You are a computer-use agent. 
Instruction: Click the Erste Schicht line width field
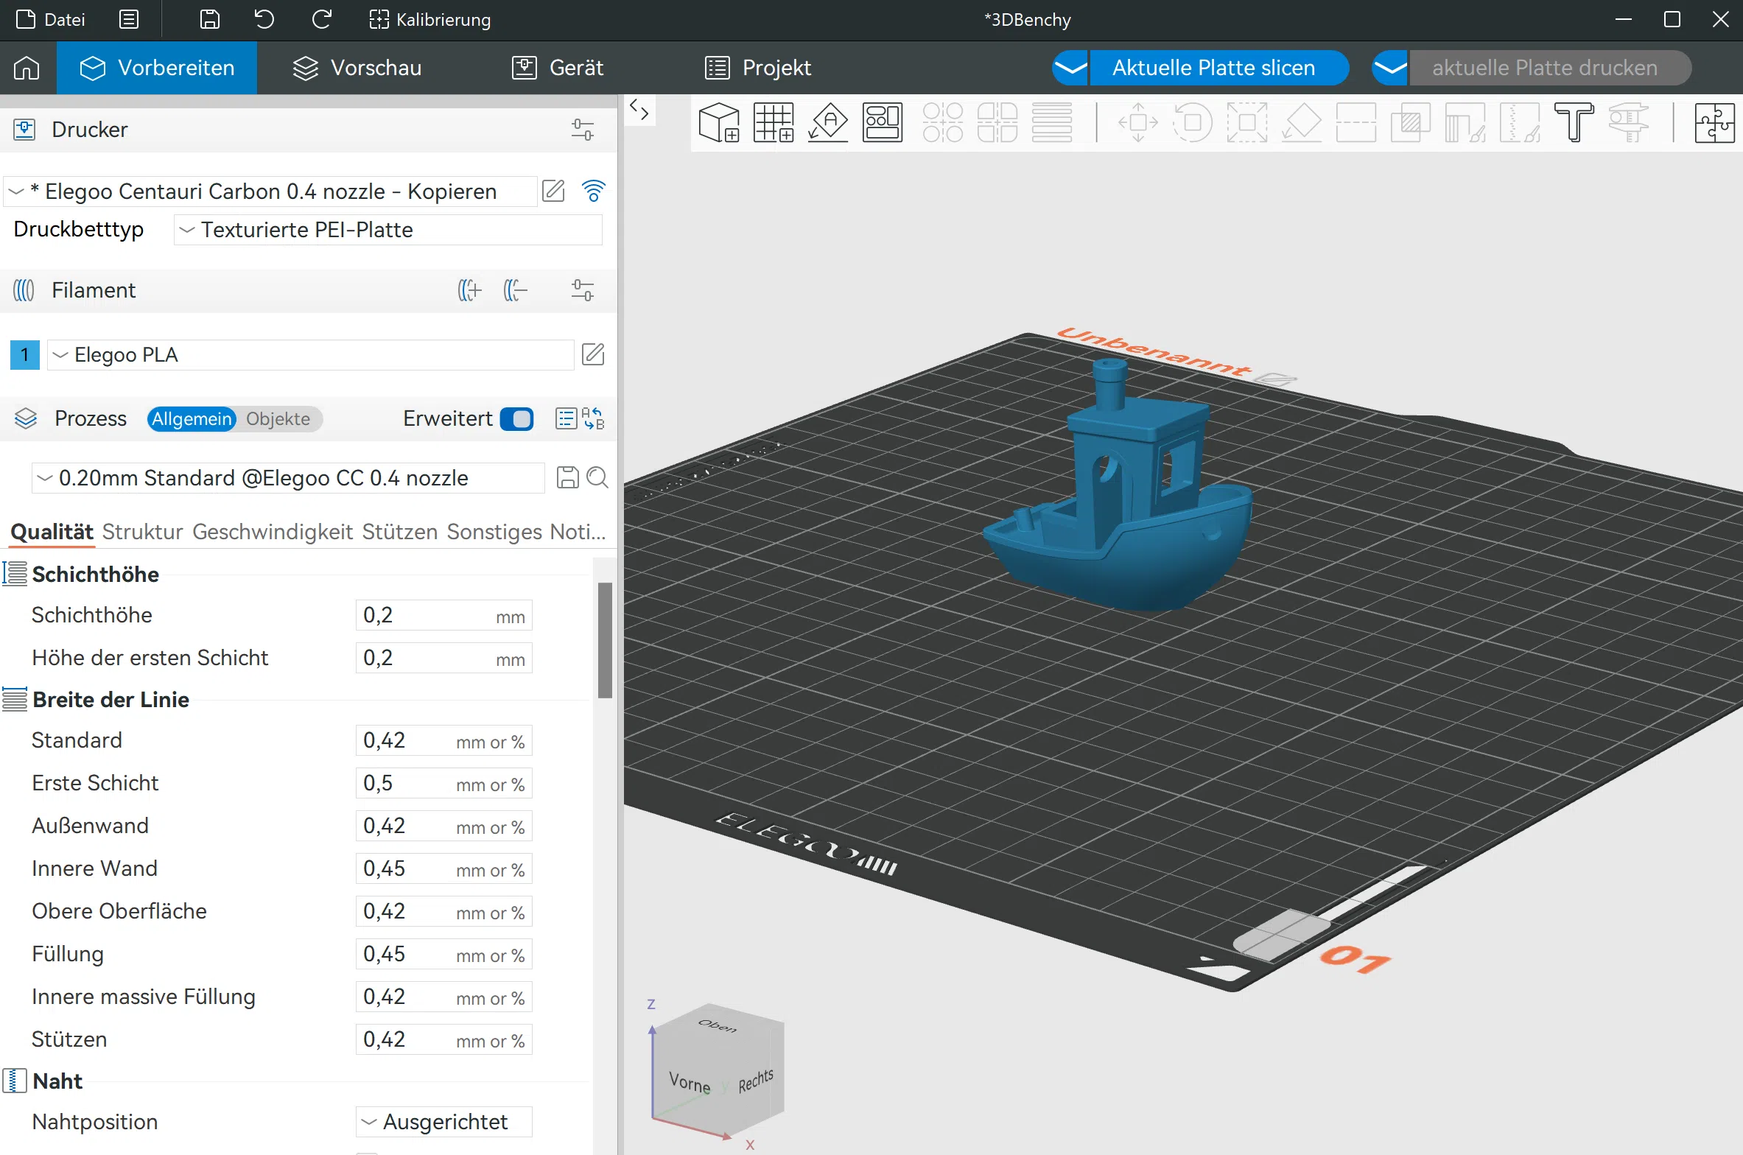coord(444,784)
